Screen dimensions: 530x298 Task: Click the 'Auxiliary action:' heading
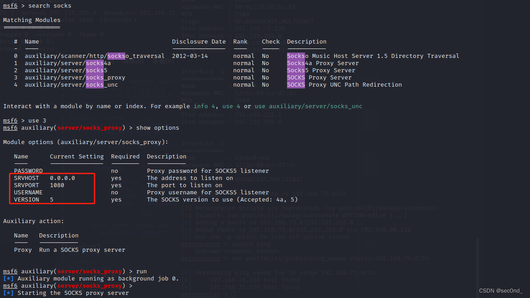[34, 221]
